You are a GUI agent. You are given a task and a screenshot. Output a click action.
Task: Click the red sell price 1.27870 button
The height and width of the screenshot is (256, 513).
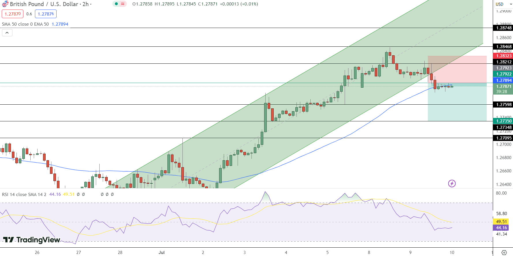click(13, 14)
